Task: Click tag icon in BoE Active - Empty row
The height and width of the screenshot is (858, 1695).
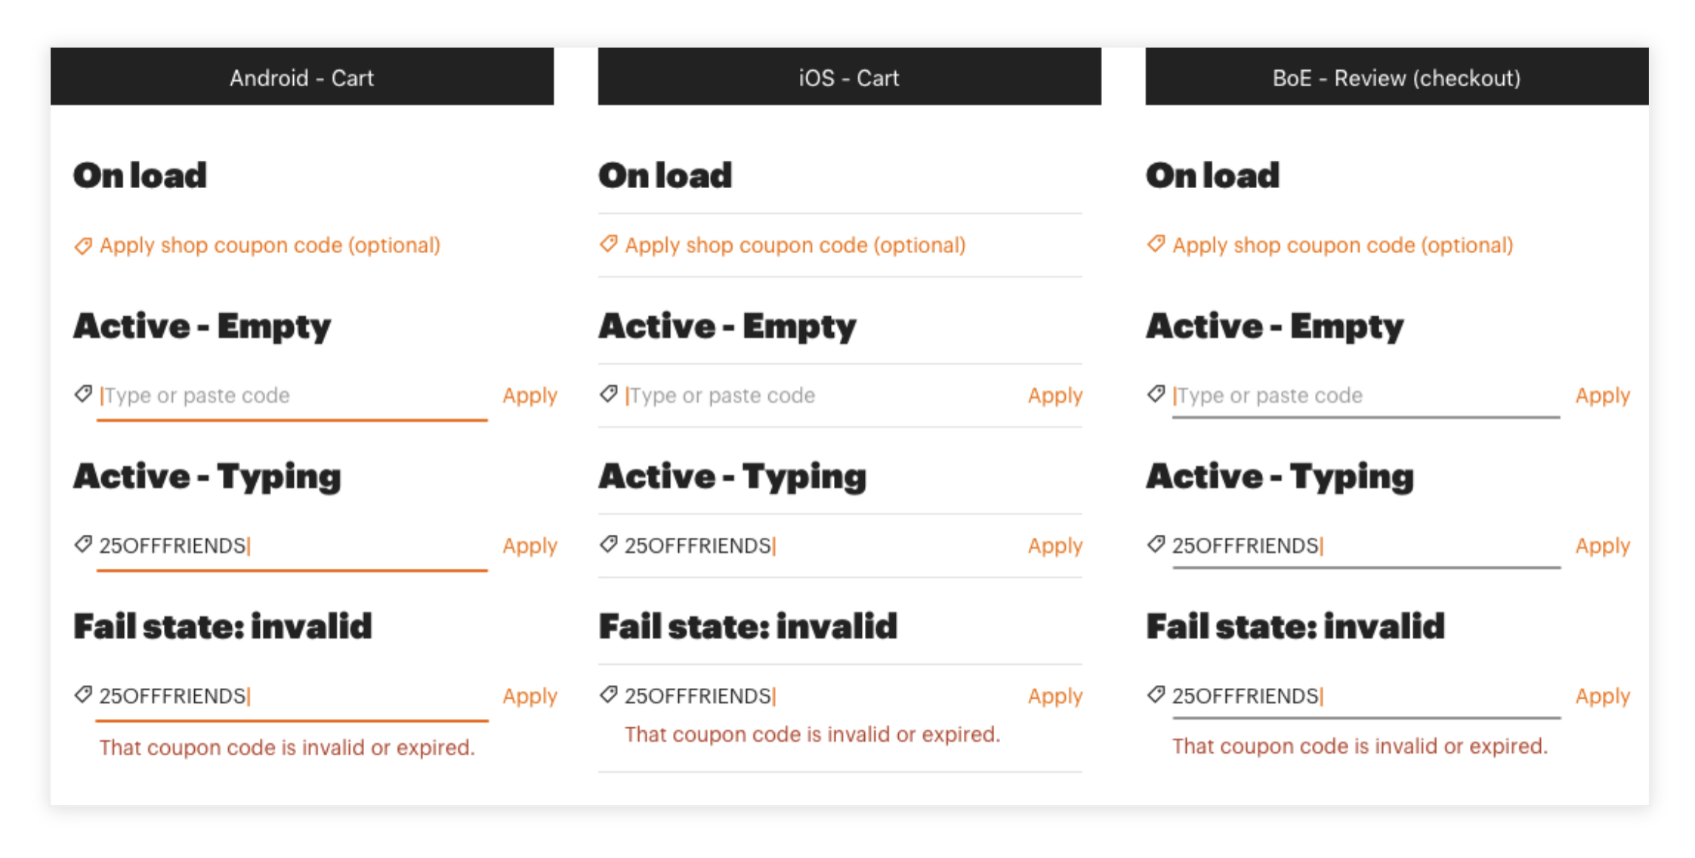Action: point(1156,394)
